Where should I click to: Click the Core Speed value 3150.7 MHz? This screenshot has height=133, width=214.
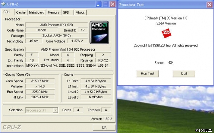pyautogui.click(x=40, y=81)
